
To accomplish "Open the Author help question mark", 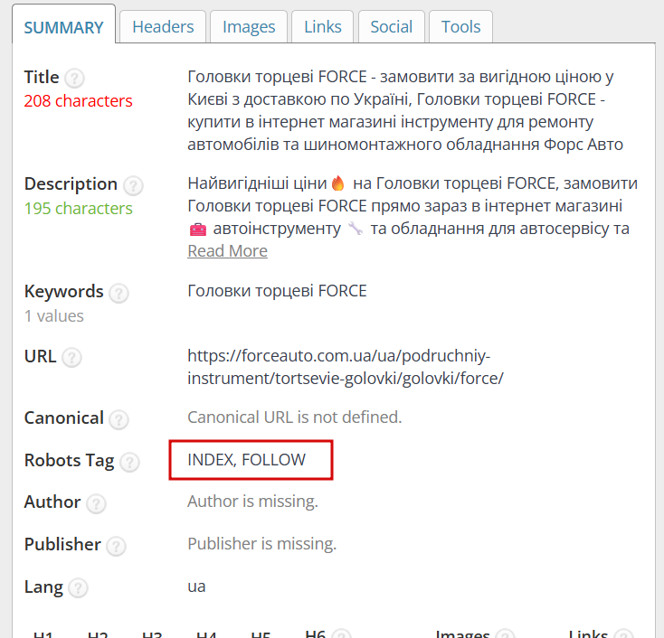I will [96, 503].
